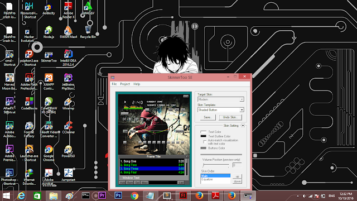Open Hacker Evolution desktop icon
Screen dimensions: 357x201
tap(29, 34)
